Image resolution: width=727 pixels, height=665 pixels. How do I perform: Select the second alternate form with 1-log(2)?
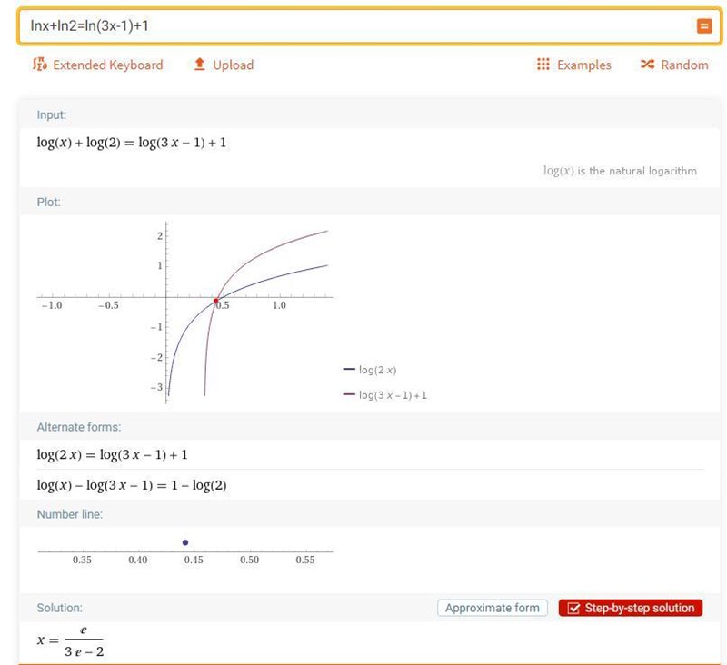point(131,485)
